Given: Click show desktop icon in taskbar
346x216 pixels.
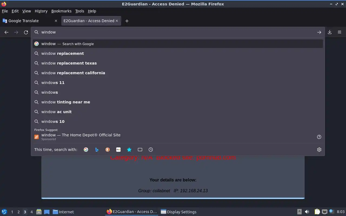Looking at the screenshot, I should click(x=47, y=212).
